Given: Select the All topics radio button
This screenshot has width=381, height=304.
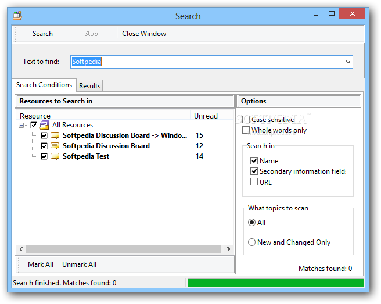Looking at the screenshot, I should [251, 222].
